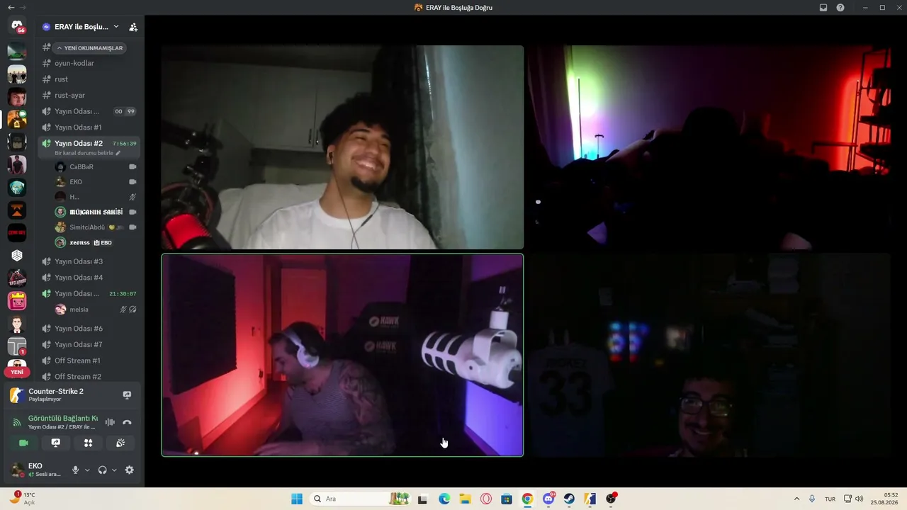Screen dimensions: 907x510
Task: Jump to new mentions via YENİ pill
Action: (17, 373)
